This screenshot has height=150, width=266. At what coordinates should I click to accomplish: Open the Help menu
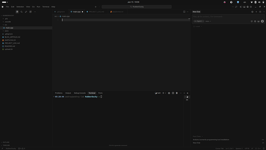pyautogui.click(x=53, y=7)
